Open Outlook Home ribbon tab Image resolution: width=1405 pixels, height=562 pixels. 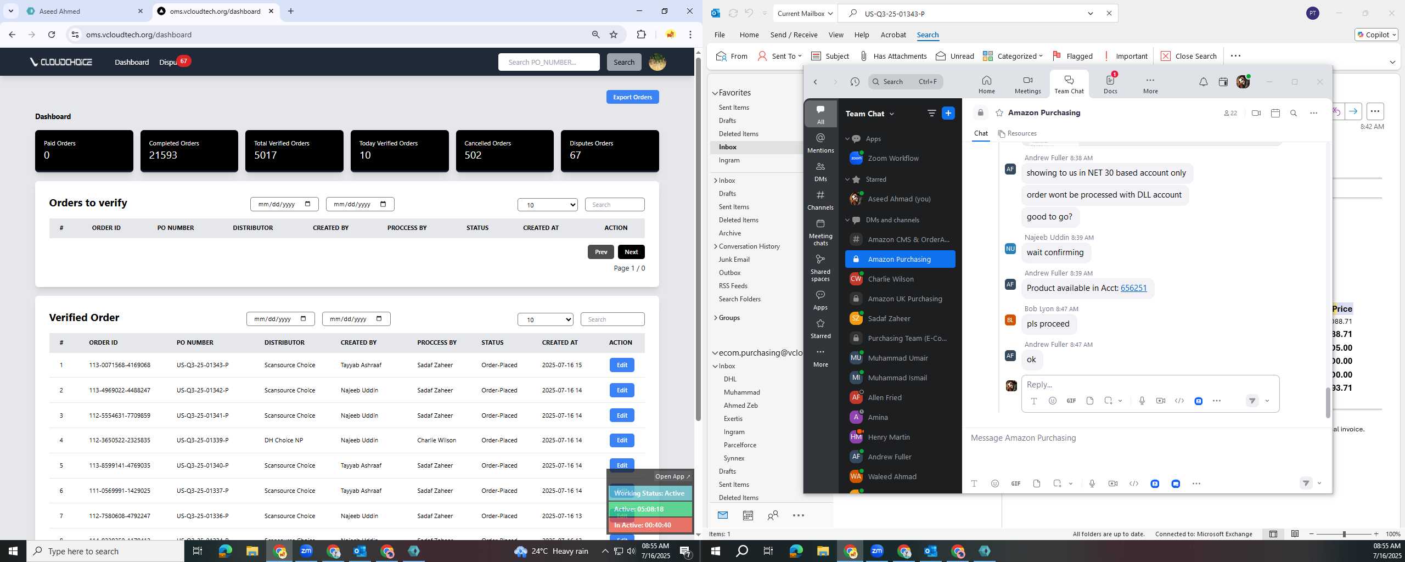[749, 35]
